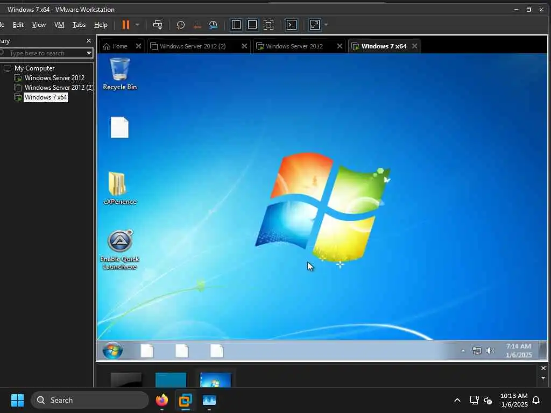Select the eXPerience folder icon

(x=120, y=188)
